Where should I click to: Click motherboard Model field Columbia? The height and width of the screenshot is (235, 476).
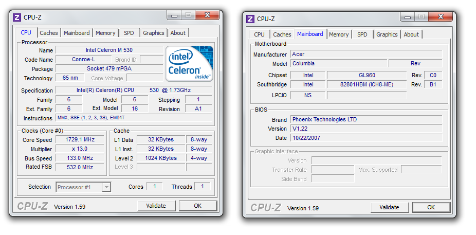click(x=339, y=63)
